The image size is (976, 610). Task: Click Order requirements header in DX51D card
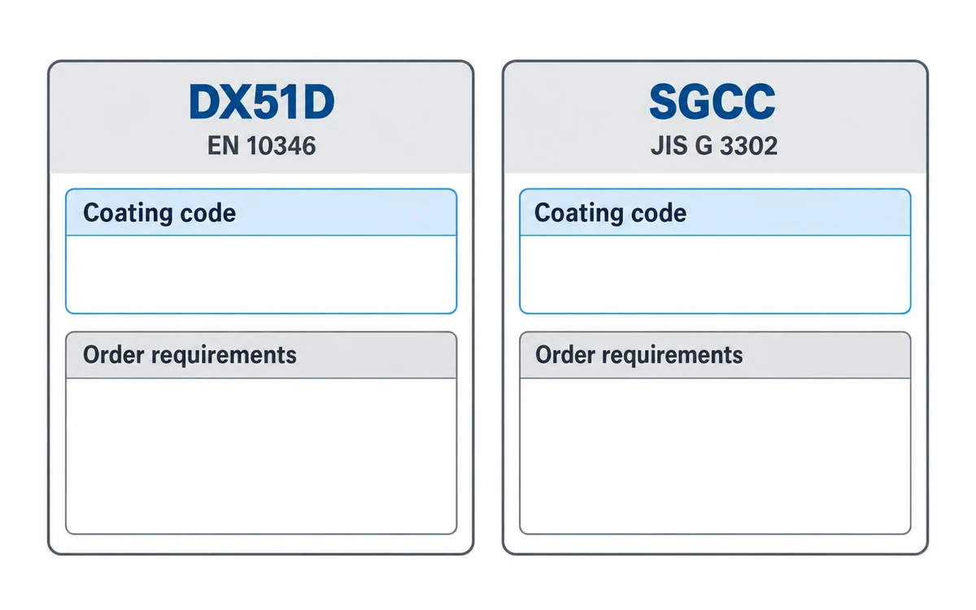click(261, 355)
